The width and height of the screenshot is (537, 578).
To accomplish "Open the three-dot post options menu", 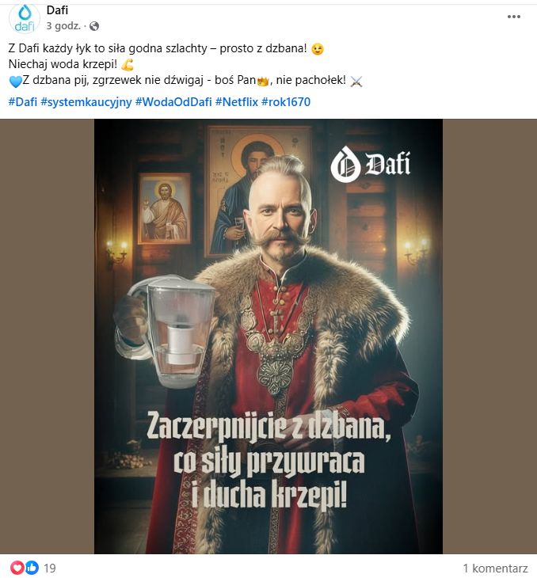I will (514, 17).
